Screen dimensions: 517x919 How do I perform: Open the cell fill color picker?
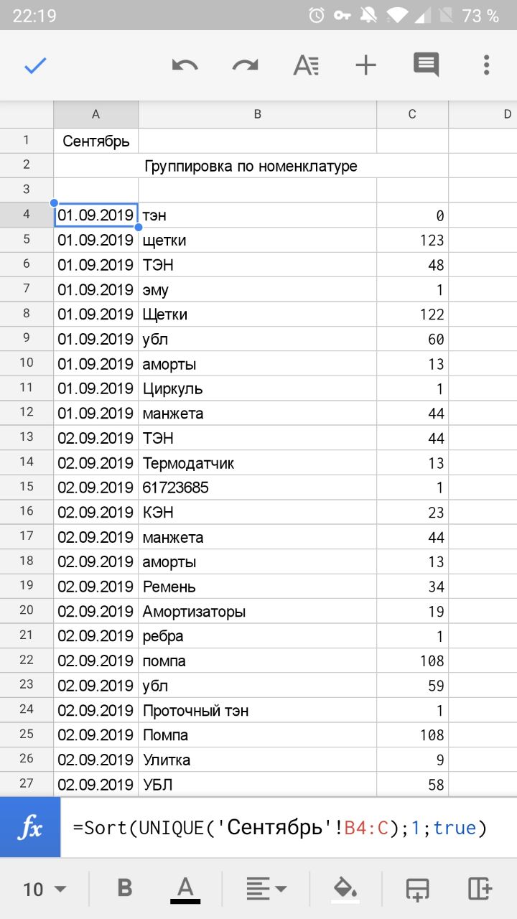[345, 889]
